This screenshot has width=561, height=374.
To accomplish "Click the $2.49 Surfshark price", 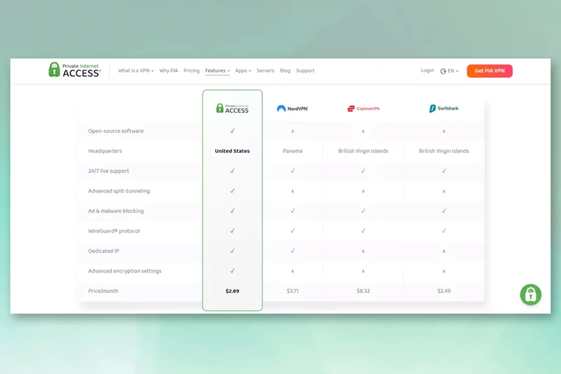I will coord(444,291).
